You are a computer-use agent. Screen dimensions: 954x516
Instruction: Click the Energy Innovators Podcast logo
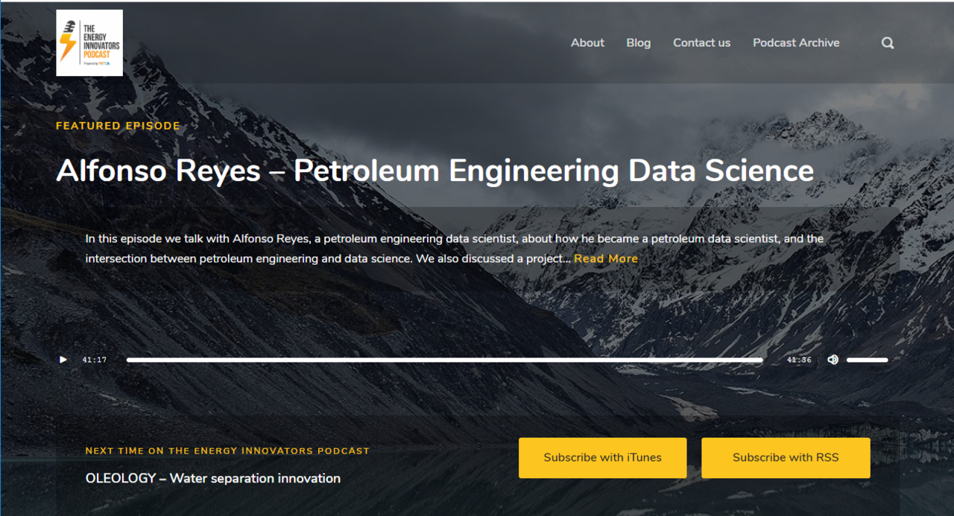click(x=89, y=42)
